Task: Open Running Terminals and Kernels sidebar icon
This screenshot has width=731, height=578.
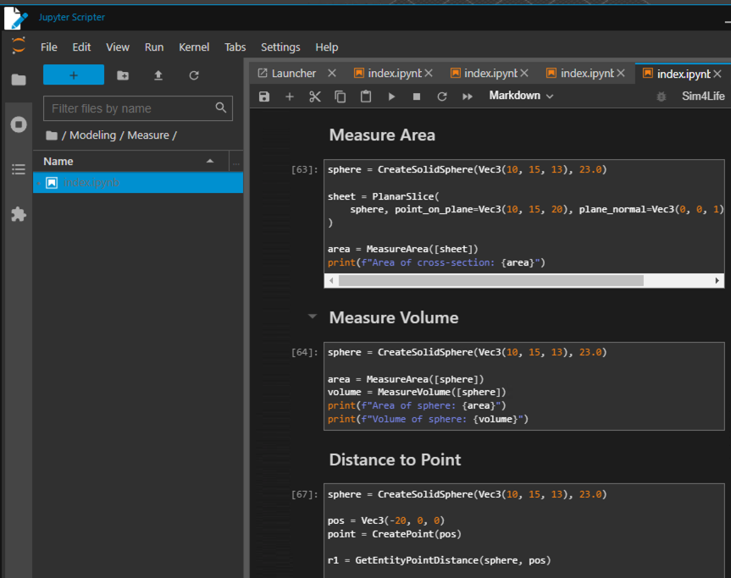Action: [x=19, y=124]
